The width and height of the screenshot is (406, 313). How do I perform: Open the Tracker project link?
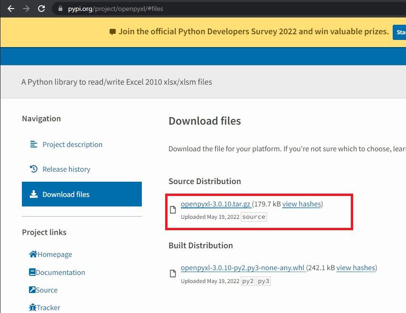(x=49, y=308)
